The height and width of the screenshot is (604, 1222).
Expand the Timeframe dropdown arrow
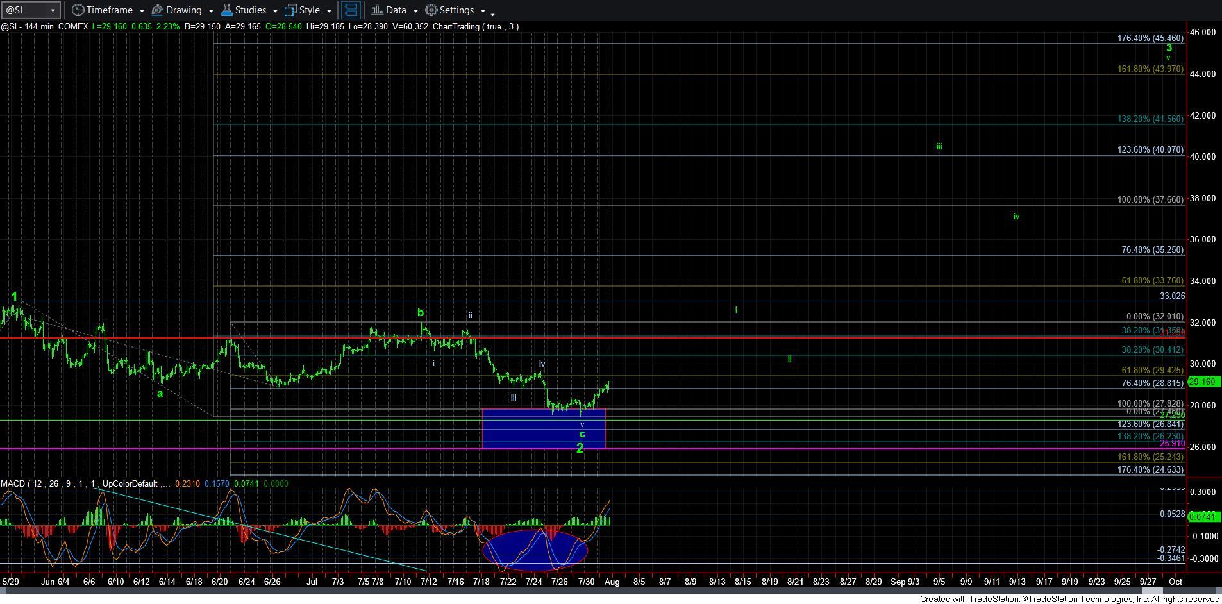point(141,11)
